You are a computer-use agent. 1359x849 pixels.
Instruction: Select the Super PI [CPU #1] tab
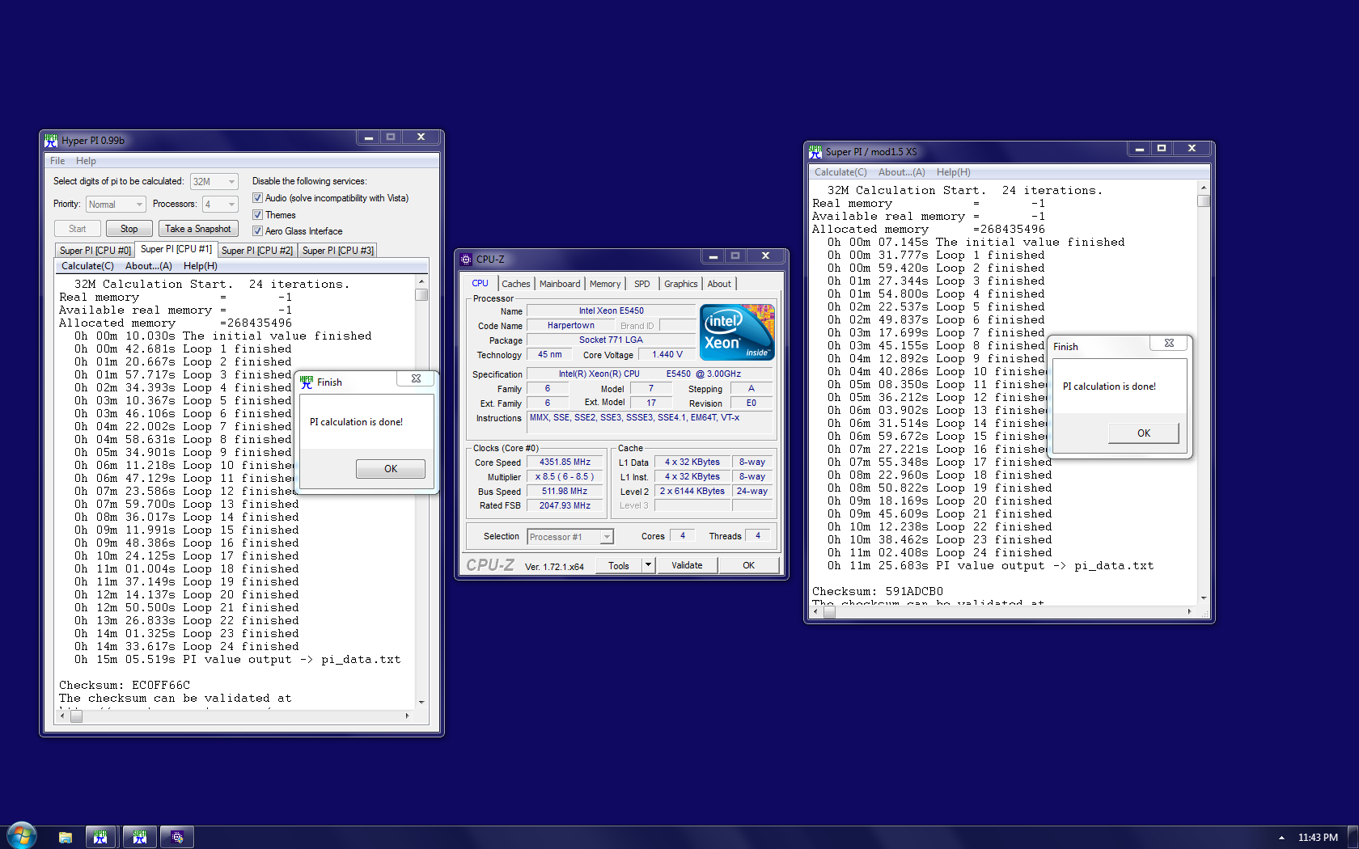coord(176,249)
